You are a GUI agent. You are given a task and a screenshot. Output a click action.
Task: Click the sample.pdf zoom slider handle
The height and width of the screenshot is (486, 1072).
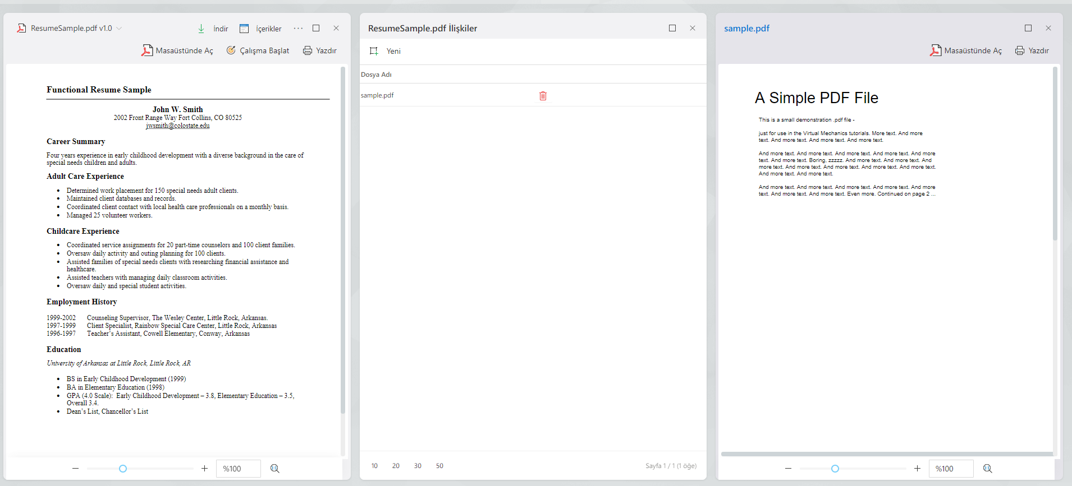pos(835,469)
